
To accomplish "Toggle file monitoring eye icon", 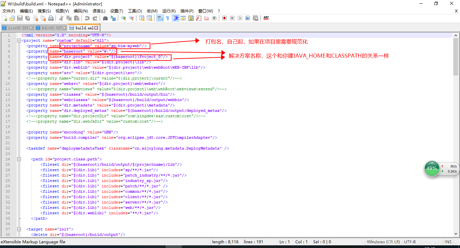I will pyautogui.click(x=214, y=18).
